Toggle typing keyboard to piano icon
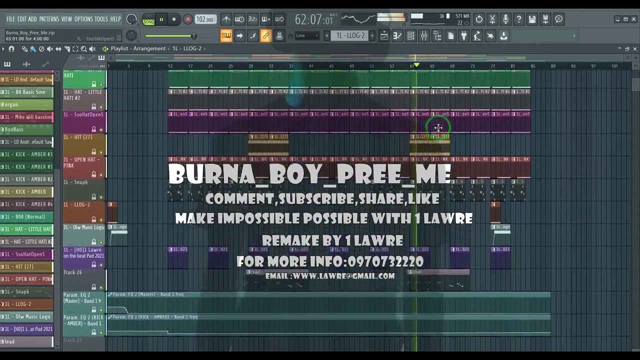This screenshot has width=640, height=360. (226, 35)
